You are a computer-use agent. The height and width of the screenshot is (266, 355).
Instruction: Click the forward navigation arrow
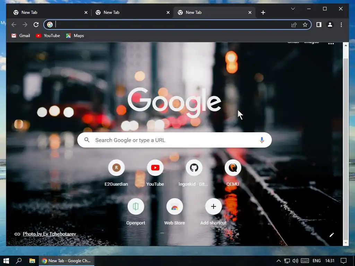coord(25,25)
